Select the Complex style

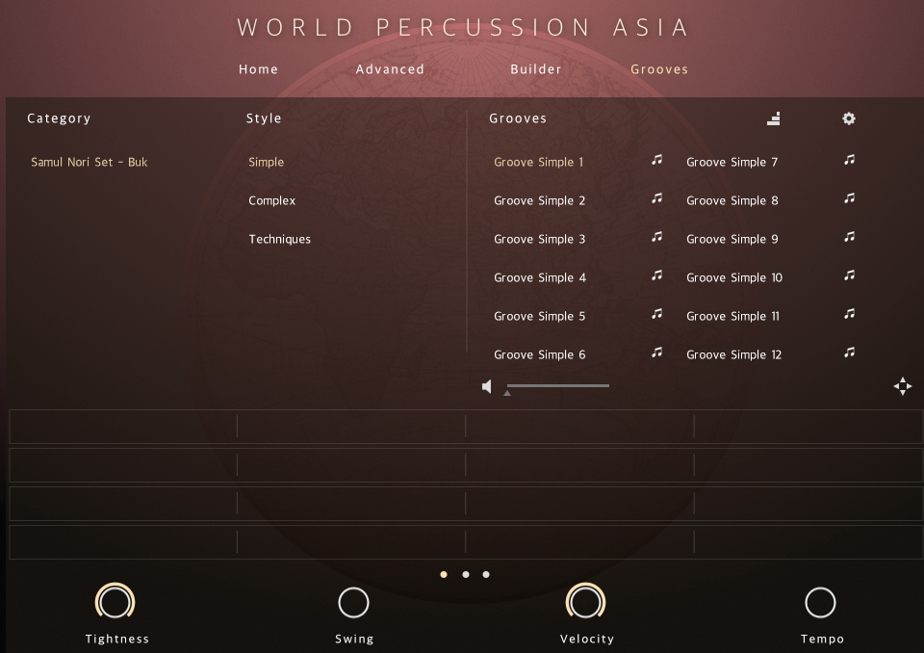point(272,200)
